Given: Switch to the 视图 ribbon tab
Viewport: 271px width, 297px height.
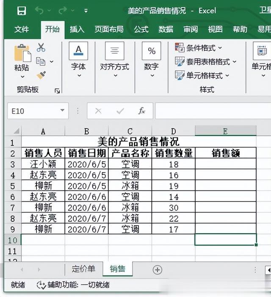Looking at the screenshot, I should tap(215, 29).
